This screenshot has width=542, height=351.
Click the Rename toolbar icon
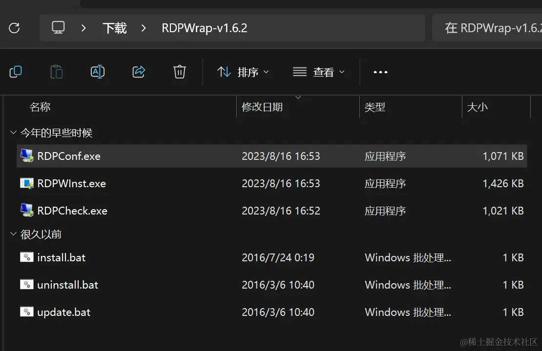[x=98, y=72]
